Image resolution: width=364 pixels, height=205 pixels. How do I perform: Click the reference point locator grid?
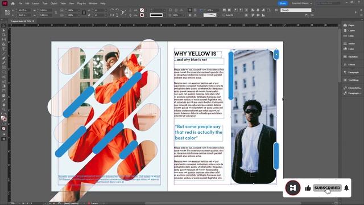pyautogui.click(x=7, y=13)
